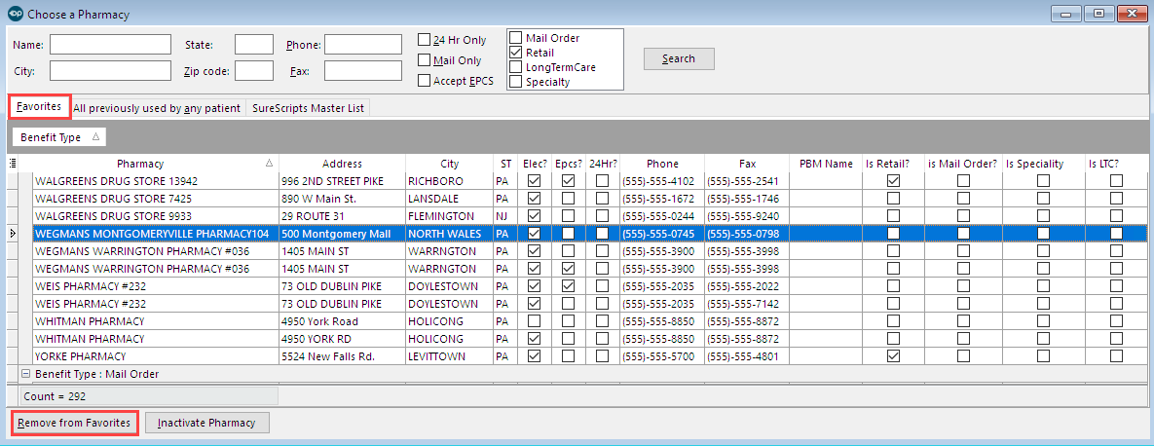This screenshot has height=446, width=1154.
Task: Check the LongTermCare type filter
Action: 516,67
